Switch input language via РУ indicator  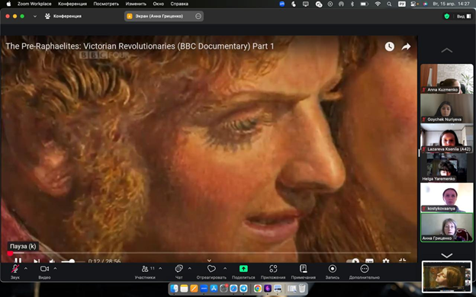pos(401,4)
